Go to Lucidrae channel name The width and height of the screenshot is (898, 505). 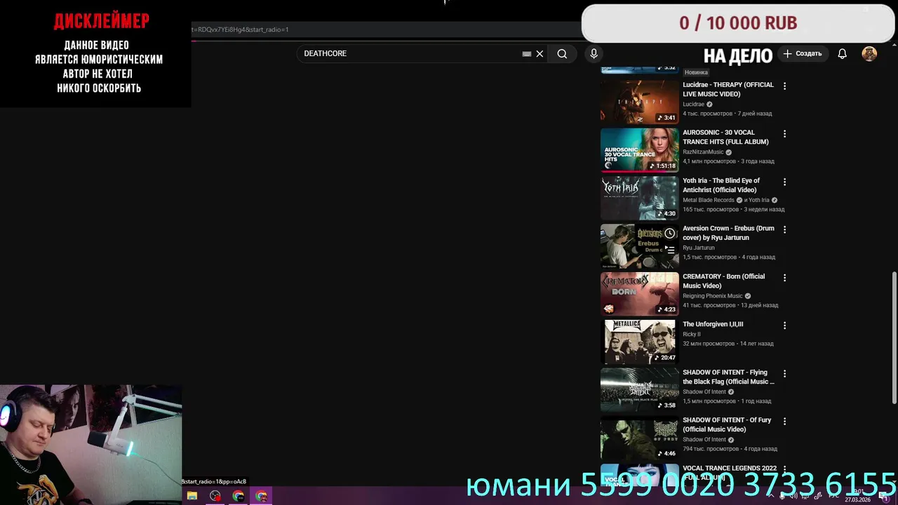click(694, 104)
